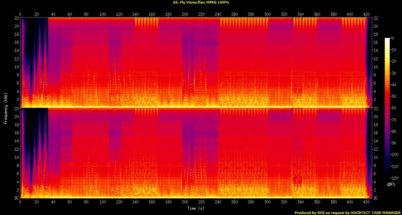Click the "Time (s)" axis label
The image size is (402, 215).
(196, 208)
